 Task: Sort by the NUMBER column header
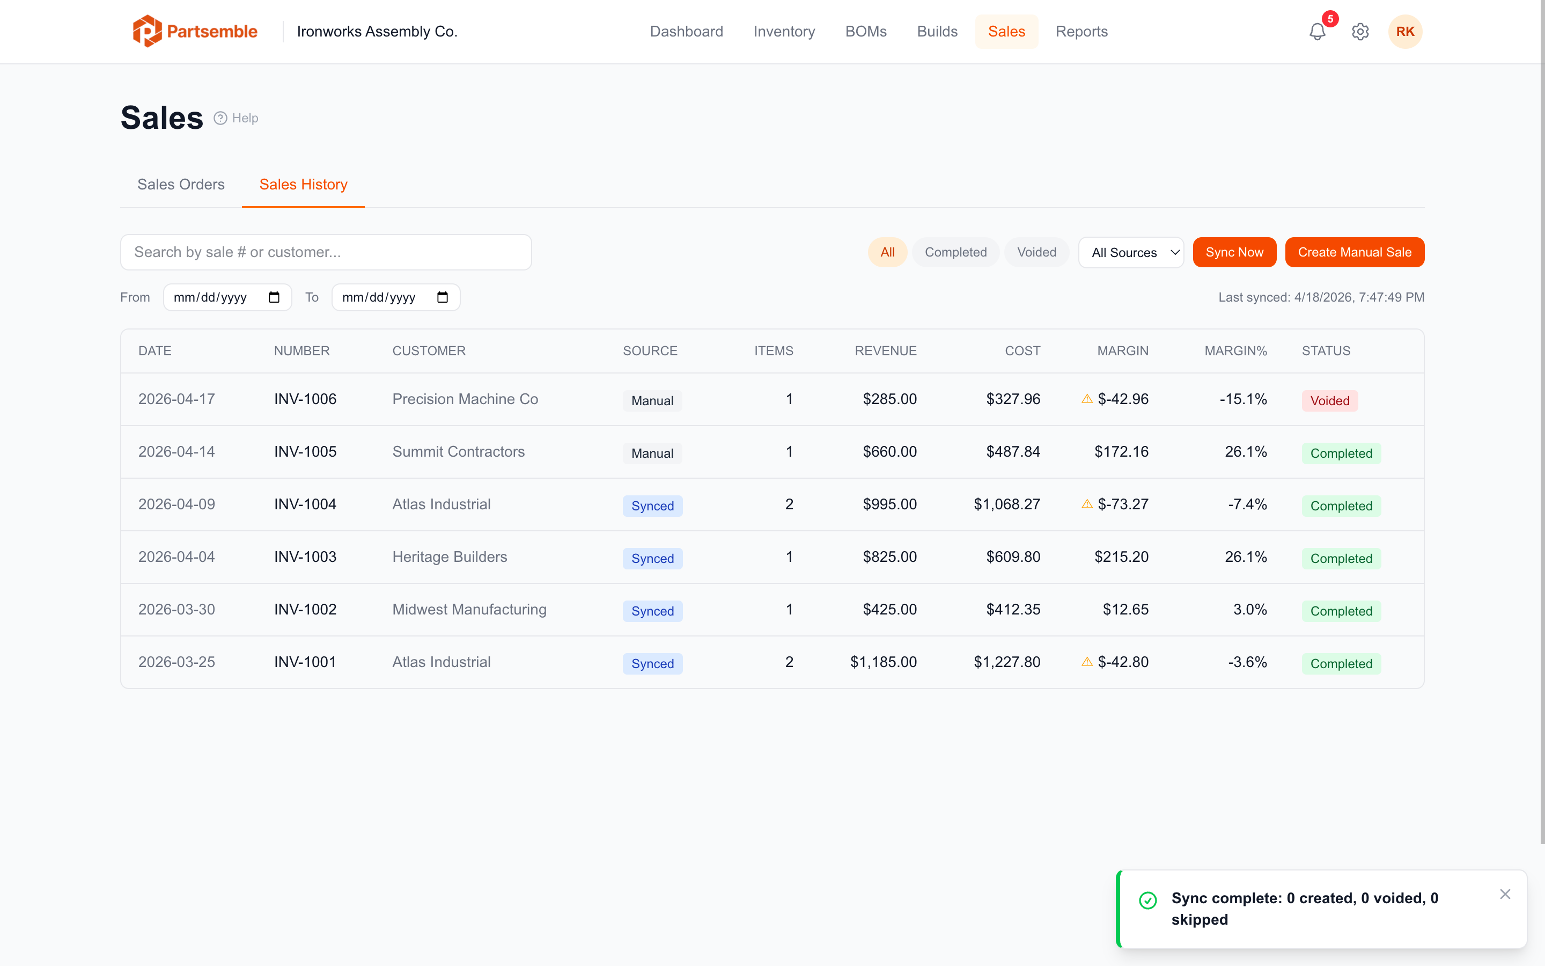pyautogui.click(x=301, y=351)
